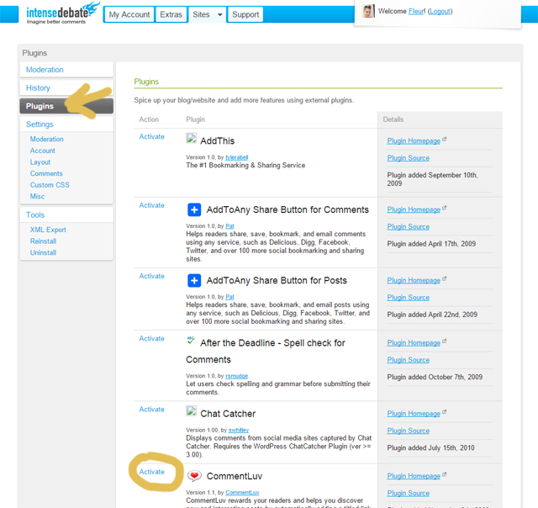Screen dimensions: 538x508
Task: Open AddToAny Posts Plugin Source
Action: tap(409, 297)
